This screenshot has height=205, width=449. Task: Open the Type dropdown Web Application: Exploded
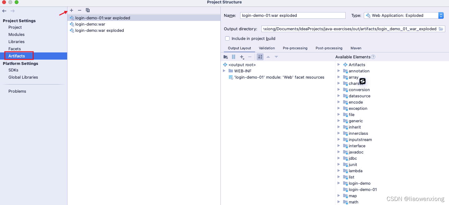tap(404, 15)
